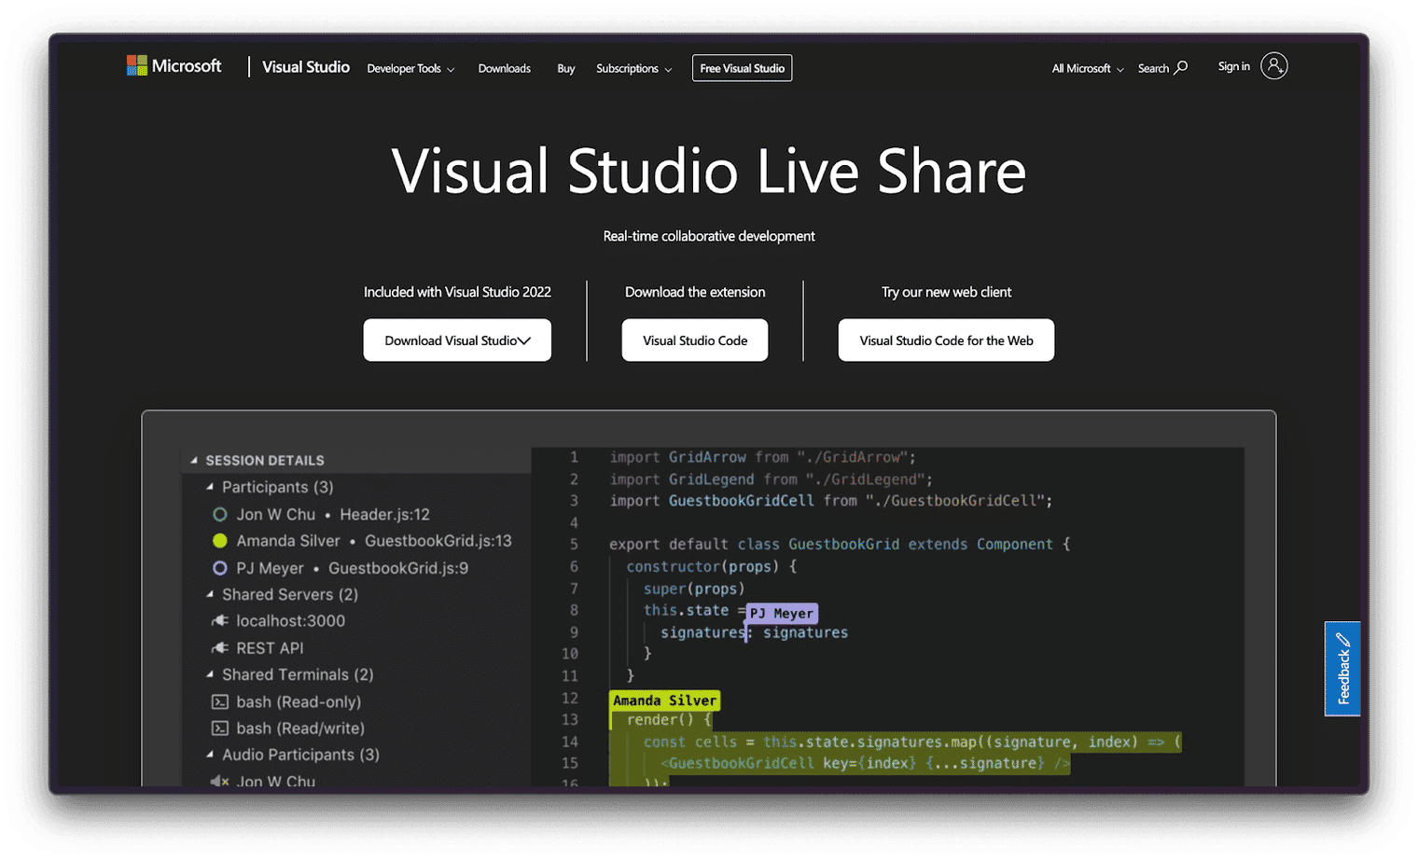Click the Sign in link
The width and height of the screenshot is (1418, 860).
(x=1233, y=66)
